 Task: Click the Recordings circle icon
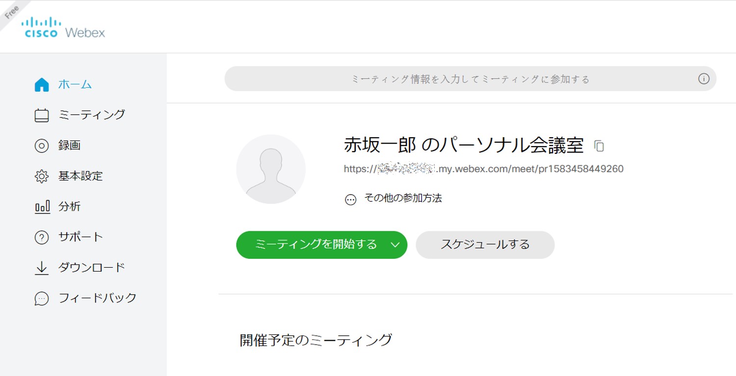(x=42, y=146)
